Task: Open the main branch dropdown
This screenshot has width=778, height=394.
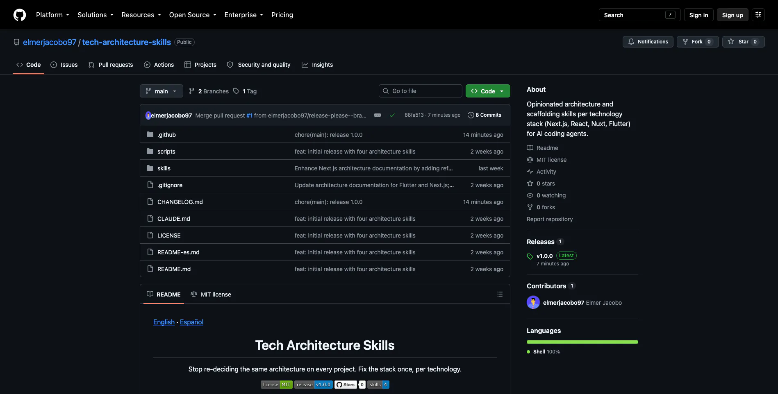Action: 162,91
